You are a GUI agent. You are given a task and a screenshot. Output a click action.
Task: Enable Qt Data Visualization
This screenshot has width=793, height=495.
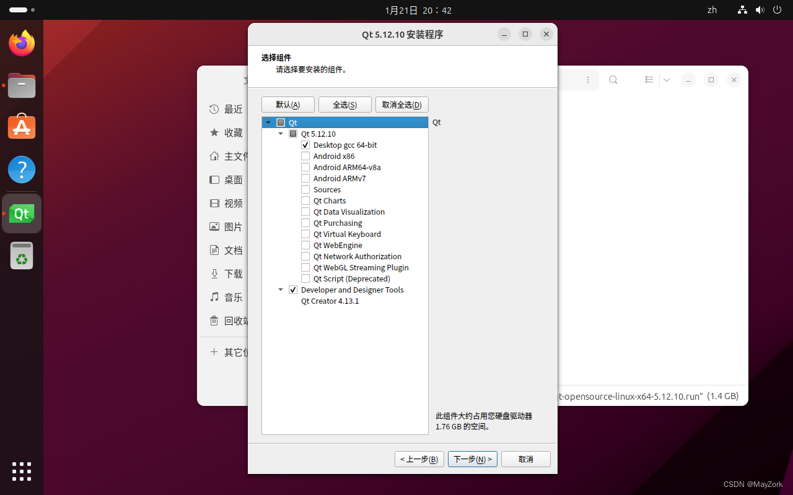(305, 212)
